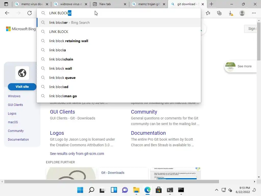Click the globe site icon
The height and width of the screenshot is (196, 261).
coord(22,73)
